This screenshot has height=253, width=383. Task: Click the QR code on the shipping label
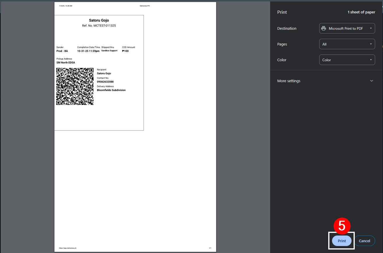click(x=75, y=86)
